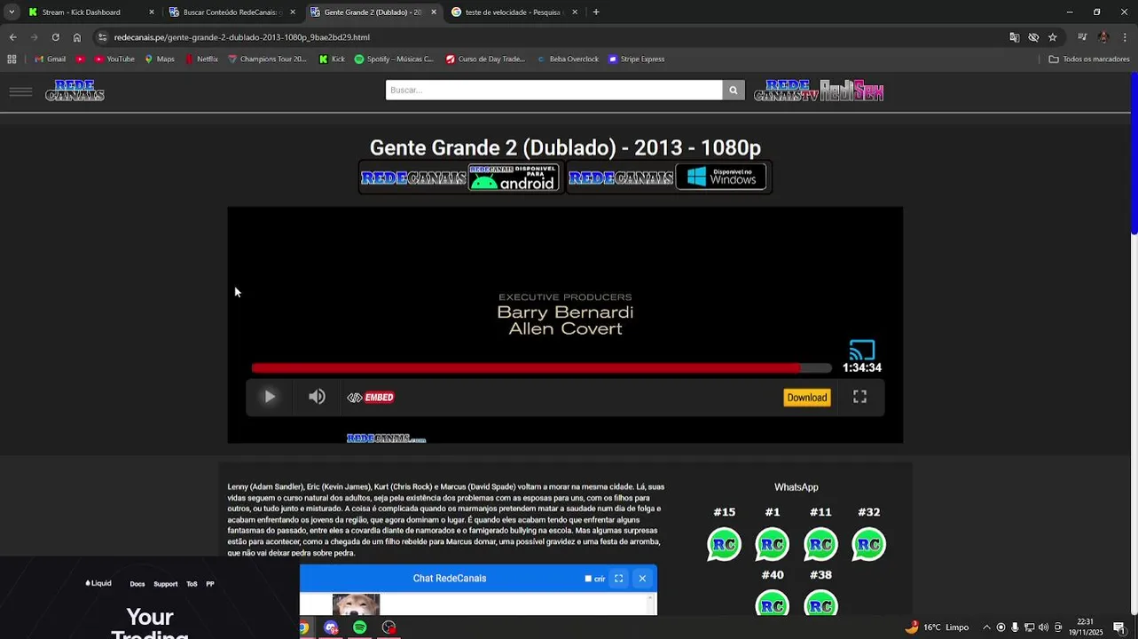The image size is (1138, 639).
Task: Cast video using the cast icon
Action: coord(862,350)
